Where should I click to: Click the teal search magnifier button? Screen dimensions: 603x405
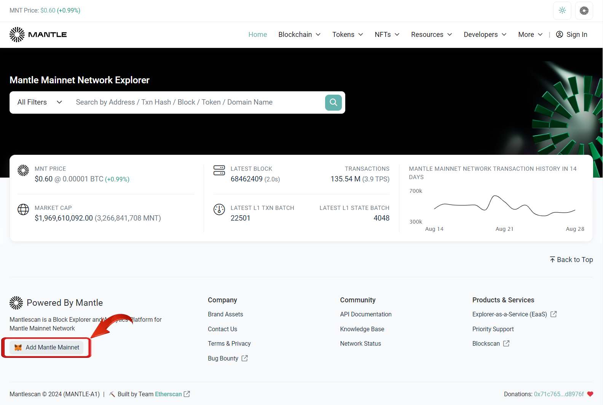click(x=333, y=102)
